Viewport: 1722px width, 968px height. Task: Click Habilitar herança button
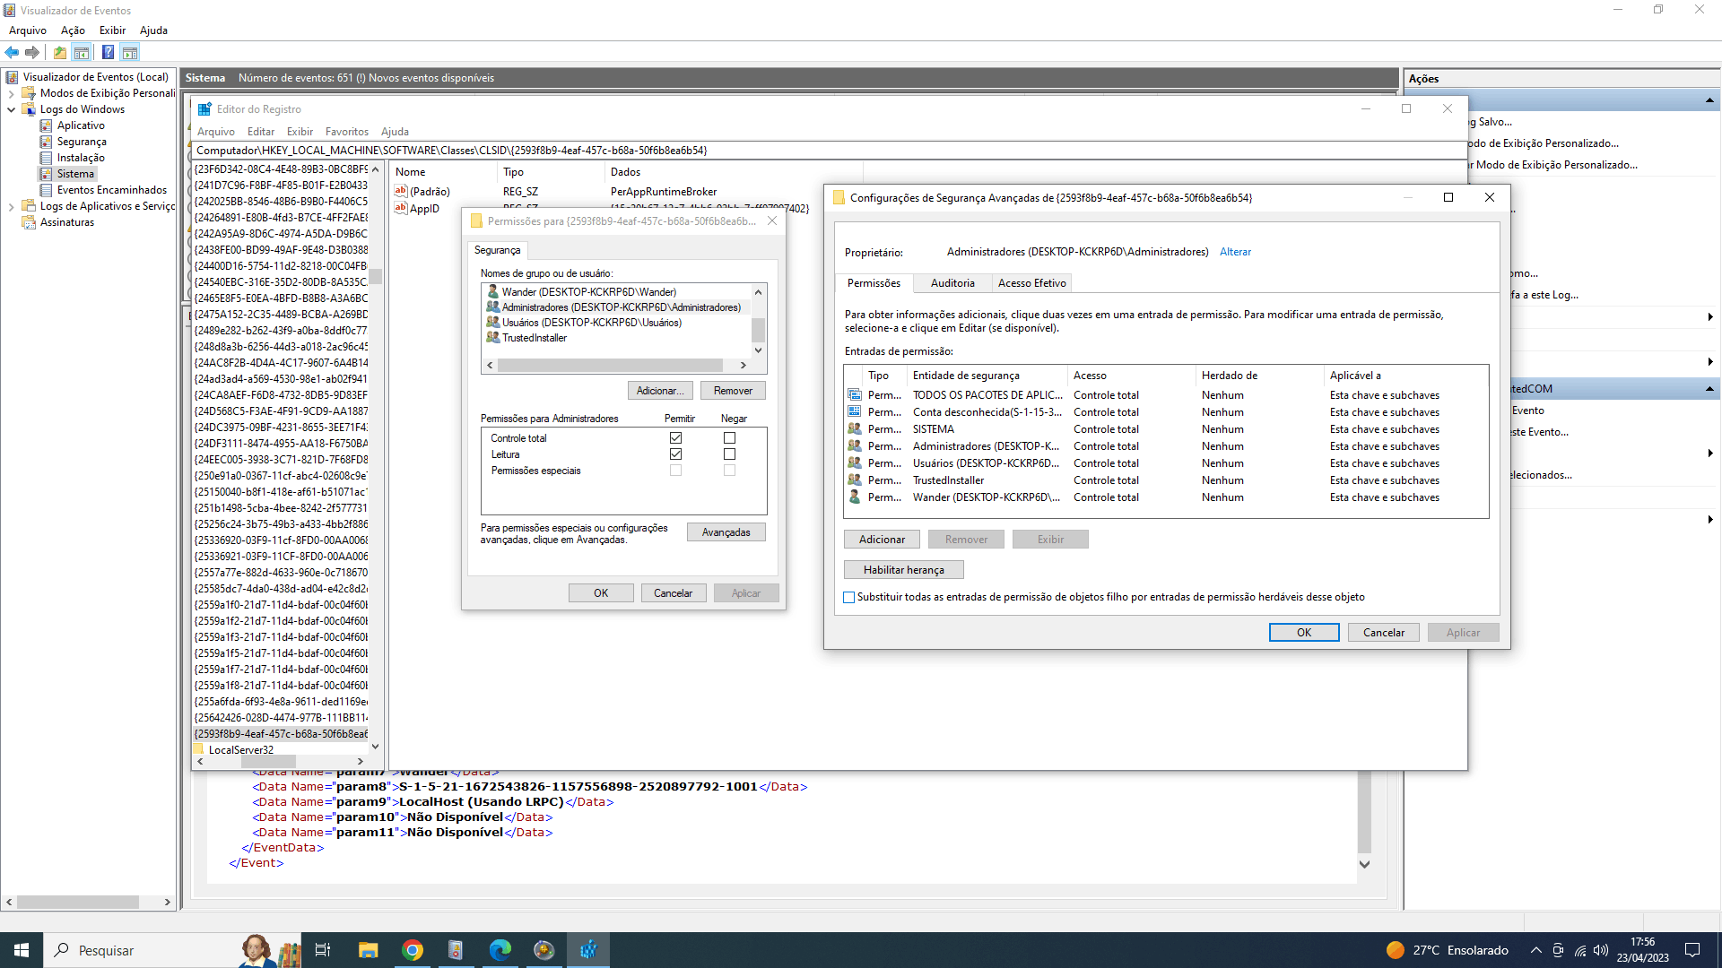pyautogui.click(x=904, y=570)
